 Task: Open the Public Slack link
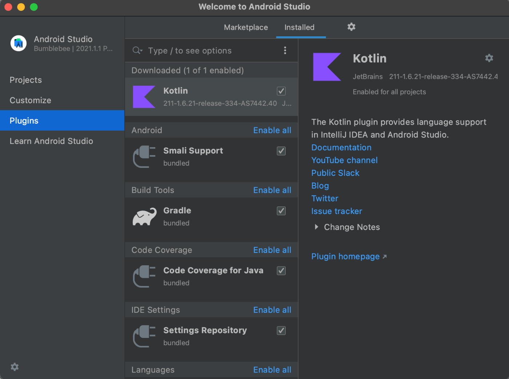click(335, 173)
